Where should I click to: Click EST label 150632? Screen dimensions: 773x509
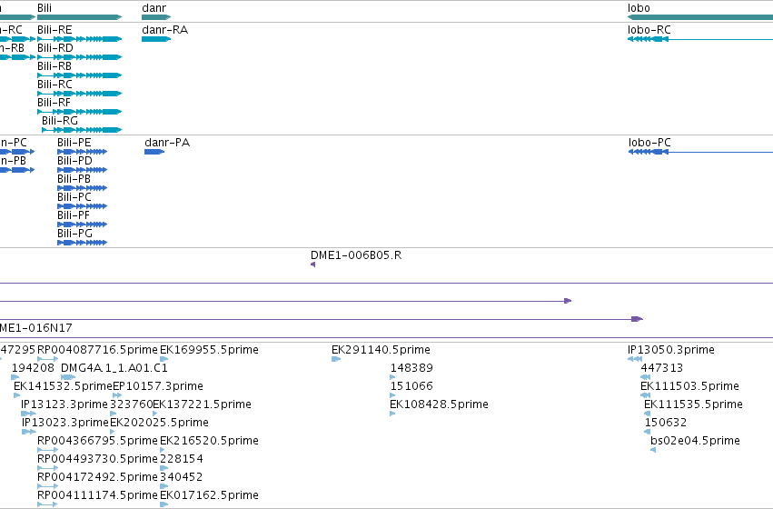(x=666, y=423)
